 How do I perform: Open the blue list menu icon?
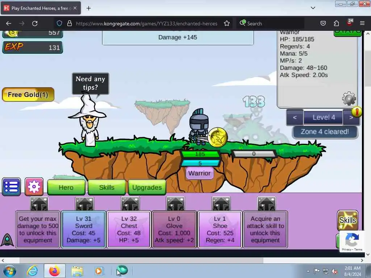click(x=11, y=187)
